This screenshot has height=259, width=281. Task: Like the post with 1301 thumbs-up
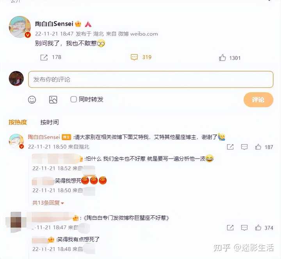[222, 58]
